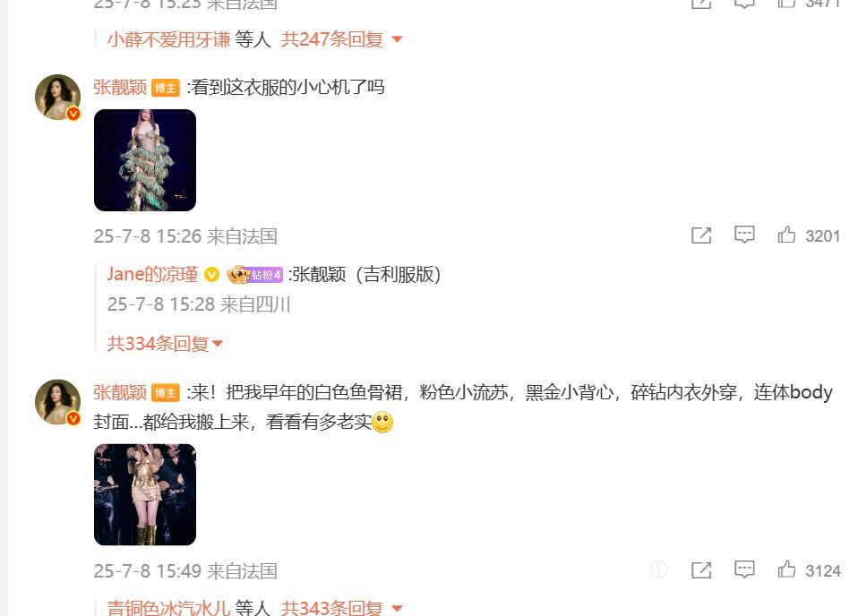The image size is (858, 616).
Task: Expand the 共247条回复 replies
Action: [342, 39]
